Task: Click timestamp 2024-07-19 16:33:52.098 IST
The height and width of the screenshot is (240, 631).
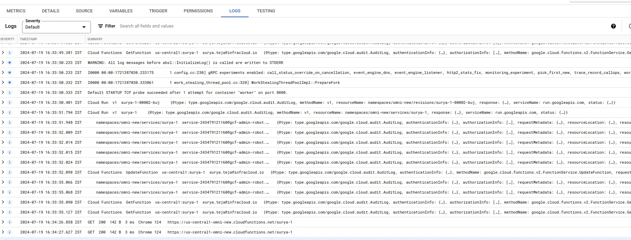Action: pyautogui.click(x=51, y=172)
